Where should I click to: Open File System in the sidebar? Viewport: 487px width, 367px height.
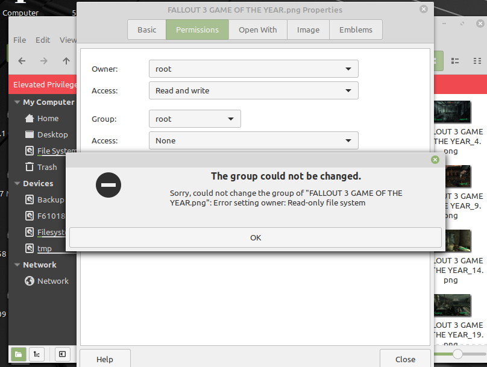(57, 151)
